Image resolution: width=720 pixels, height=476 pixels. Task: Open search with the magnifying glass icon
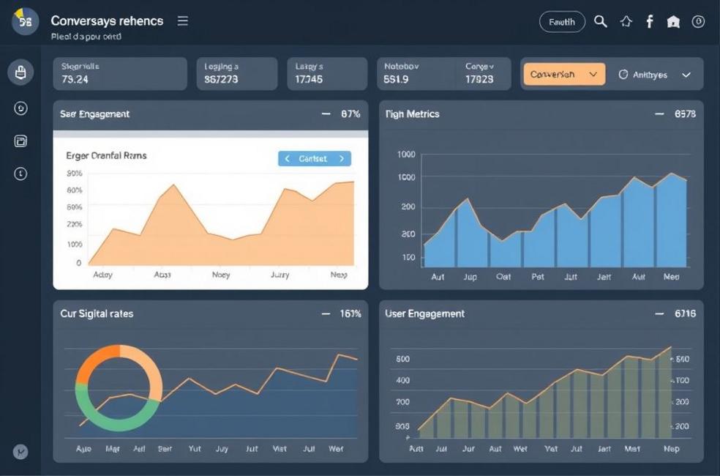coord(601,22)
